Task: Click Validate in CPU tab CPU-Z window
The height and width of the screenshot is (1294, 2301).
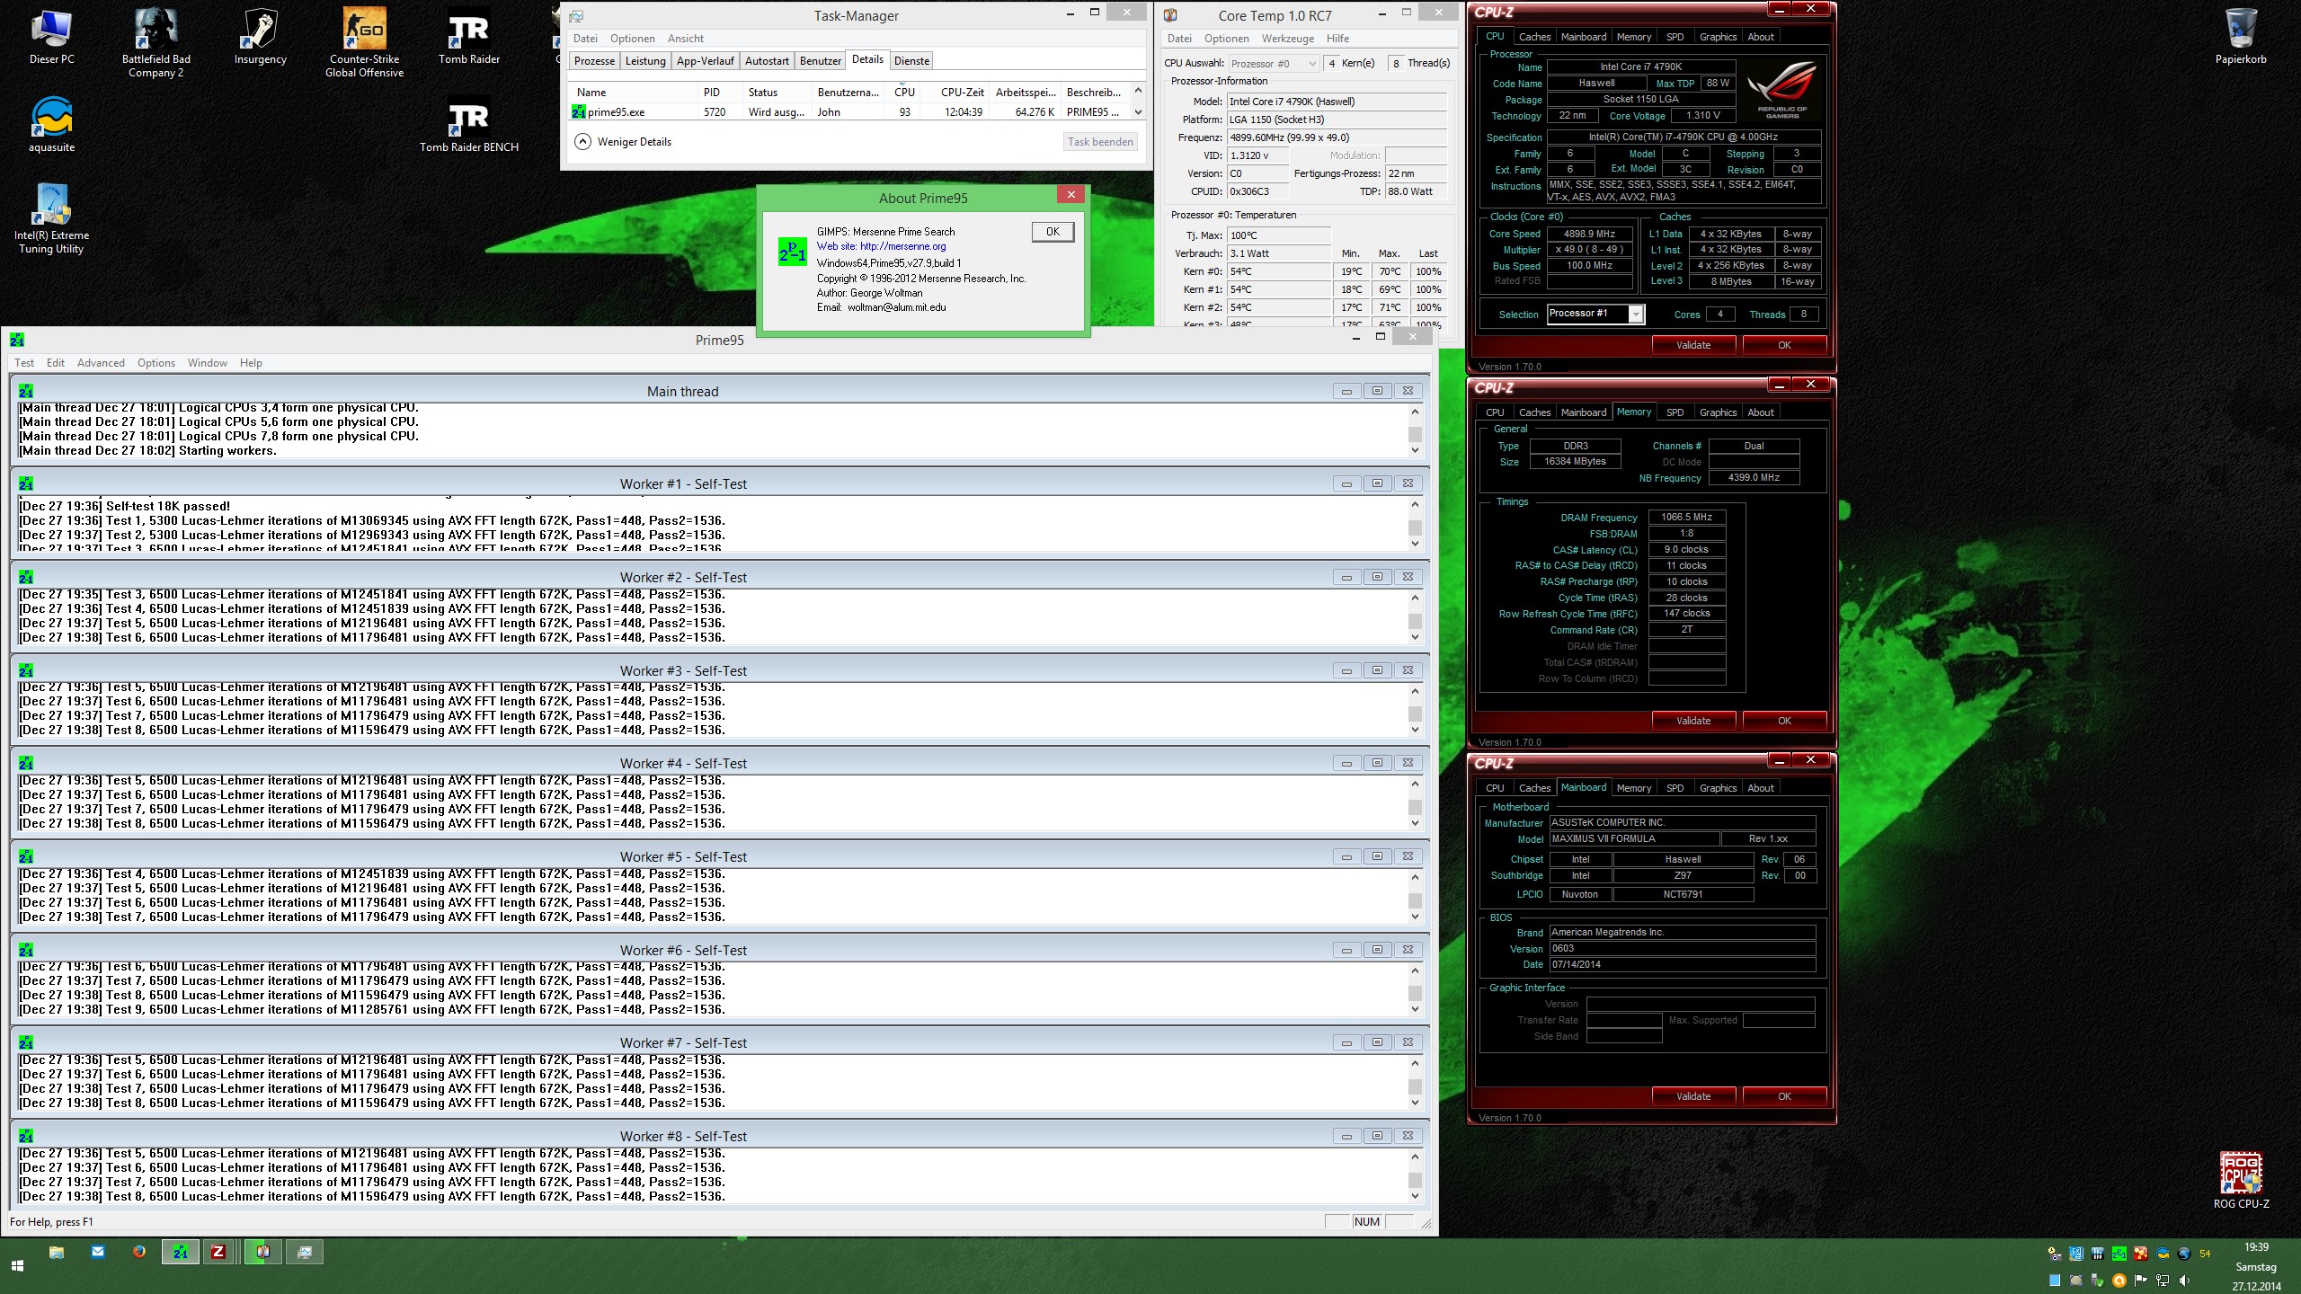Action: click(x=1693, y=345)
